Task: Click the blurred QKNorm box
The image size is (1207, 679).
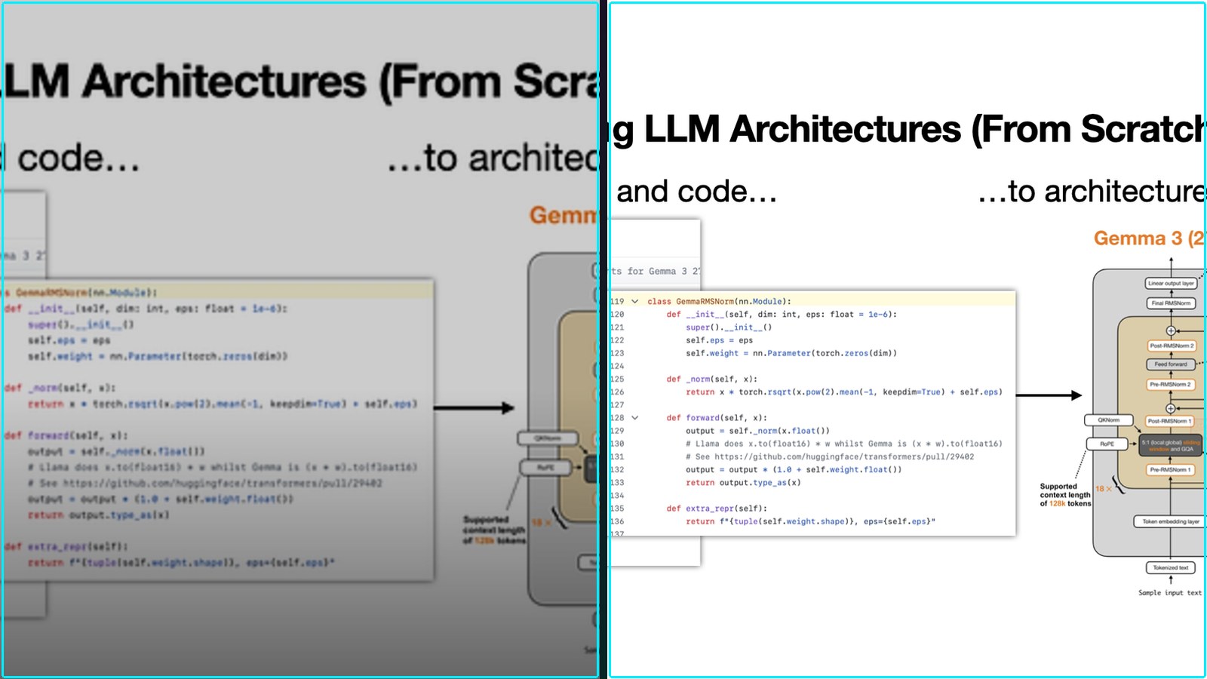Action: point(548,438)
